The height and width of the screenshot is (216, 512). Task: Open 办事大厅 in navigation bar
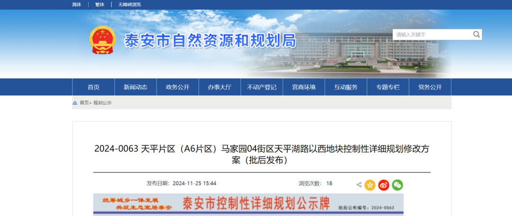point(219,87)
